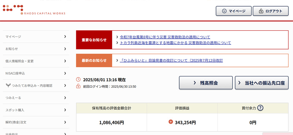
Task: Click the chevron inside 当社への振込先口座 button
Action: point(240,83)
